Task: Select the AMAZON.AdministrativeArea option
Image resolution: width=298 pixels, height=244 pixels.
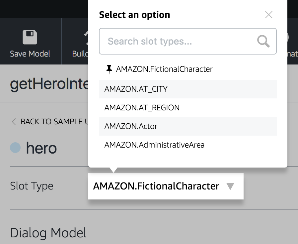Action: [x=154, y=145]
